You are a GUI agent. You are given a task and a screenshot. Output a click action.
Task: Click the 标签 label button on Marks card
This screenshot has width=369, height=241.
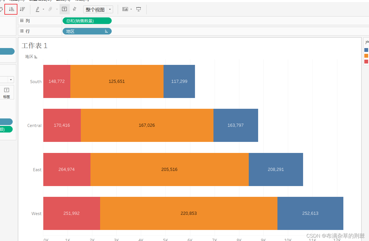7,92
